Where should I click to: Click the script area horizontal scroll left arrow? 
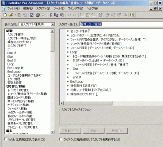pos(62,103)
